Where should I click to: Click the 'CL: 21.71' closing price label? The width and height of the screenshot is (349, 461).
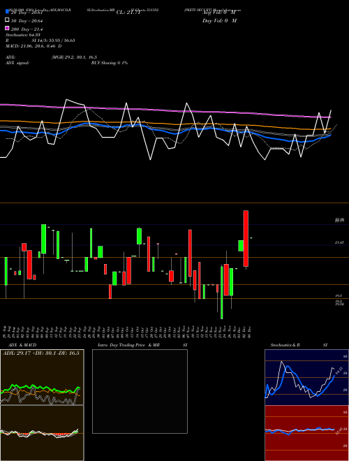(x=128, y=13)
